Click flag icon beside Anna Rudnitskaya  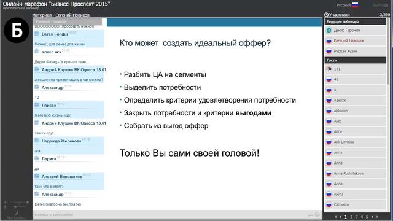point(329,173)
